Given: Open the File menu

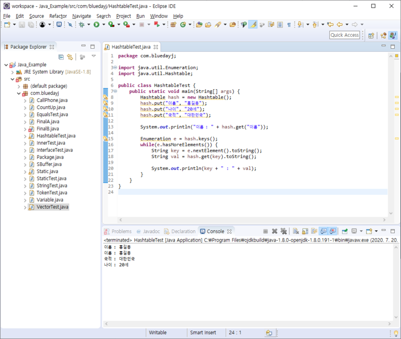Looking at the screenshot, I should pyautogui.click(x=7, y=16).
